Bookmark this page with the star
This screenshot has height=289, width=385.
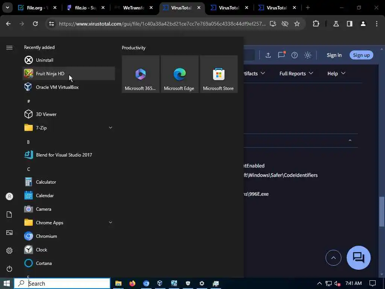(297, 24)
